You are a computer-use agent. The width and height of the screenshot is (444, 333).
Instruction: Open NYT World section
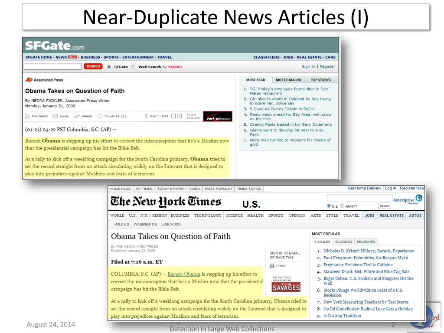tap(117, 215)
